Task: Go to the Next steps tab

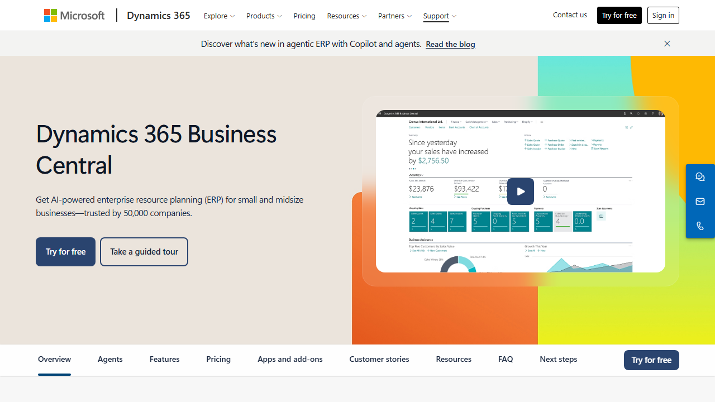Action: (x=559, y=359)
